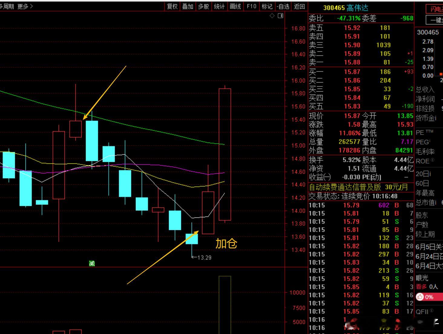This screenshot has height=334, width=443.
Task: Click the 买五 bid price 15.83
Action: [352, 106]
